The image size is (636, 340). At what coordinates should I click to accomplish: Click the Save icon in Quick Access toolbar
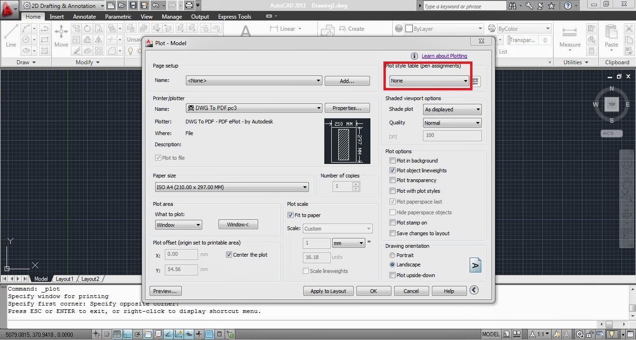134,5
